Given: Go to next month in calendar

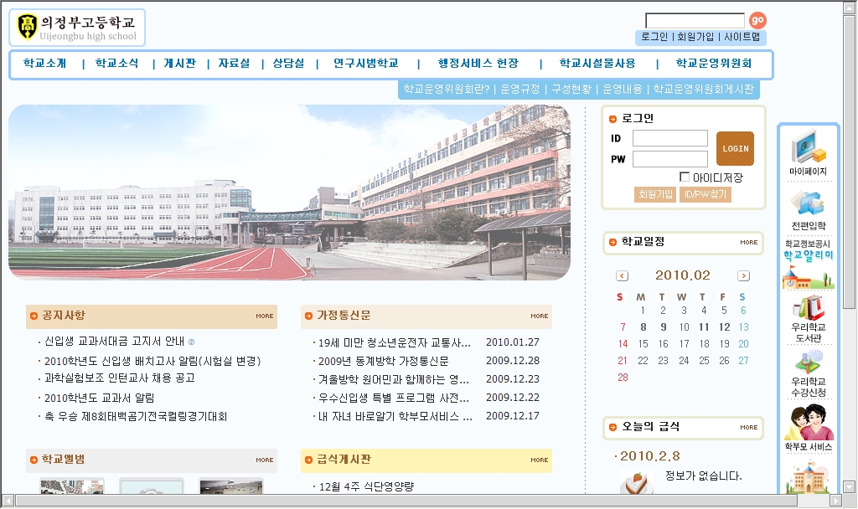Looking at the screenshot, I should pos(743,275).
